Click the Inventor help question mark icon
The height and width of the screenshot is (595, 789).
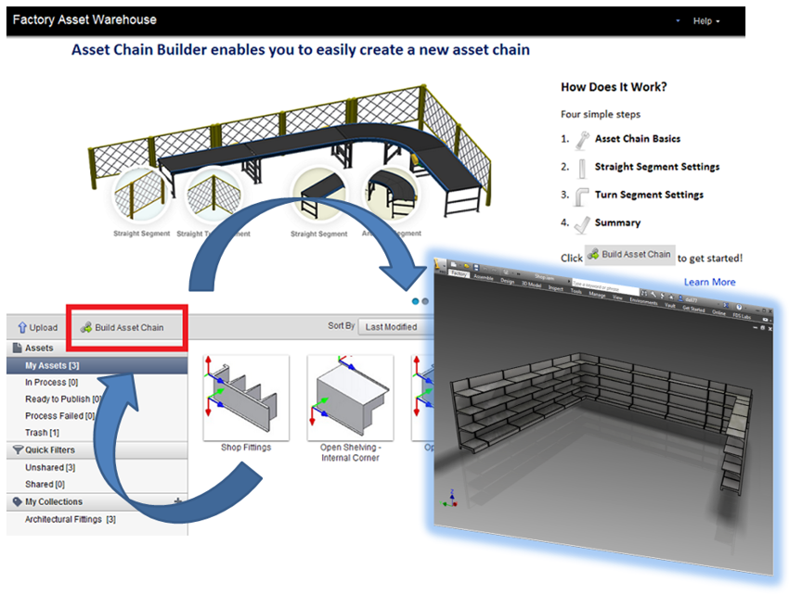739,307
